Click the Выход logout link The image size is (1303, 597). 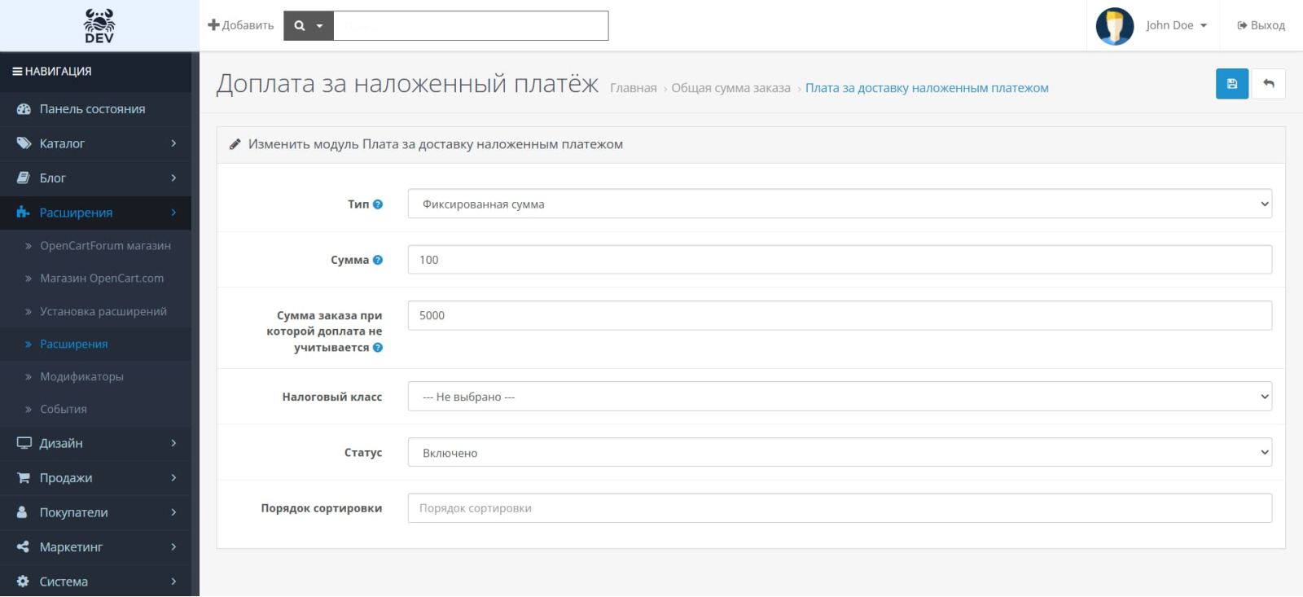click(x=1261, y=25)
